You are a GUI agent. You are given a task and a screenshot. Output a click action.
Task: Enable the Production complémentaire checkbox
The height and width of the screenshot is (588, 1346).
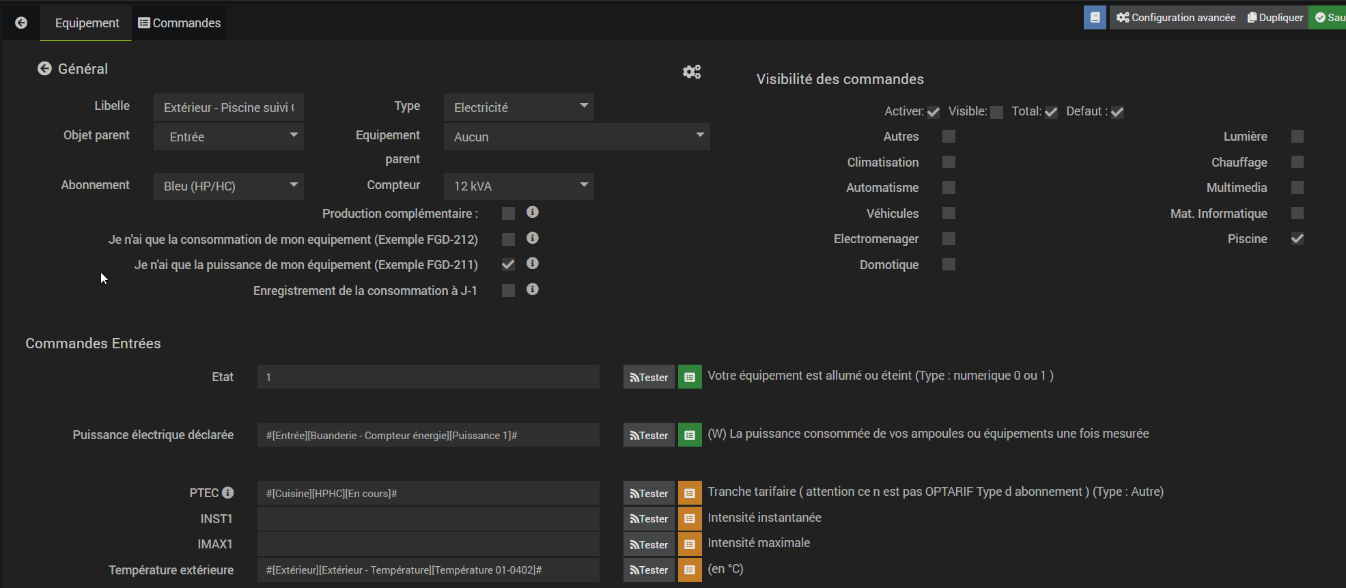(508, 214)
